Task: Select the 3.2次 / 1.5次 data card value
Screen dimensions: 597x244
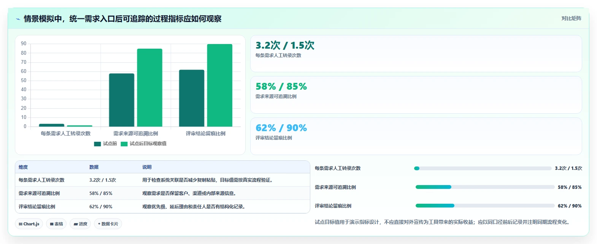Action: coord(285,45)
